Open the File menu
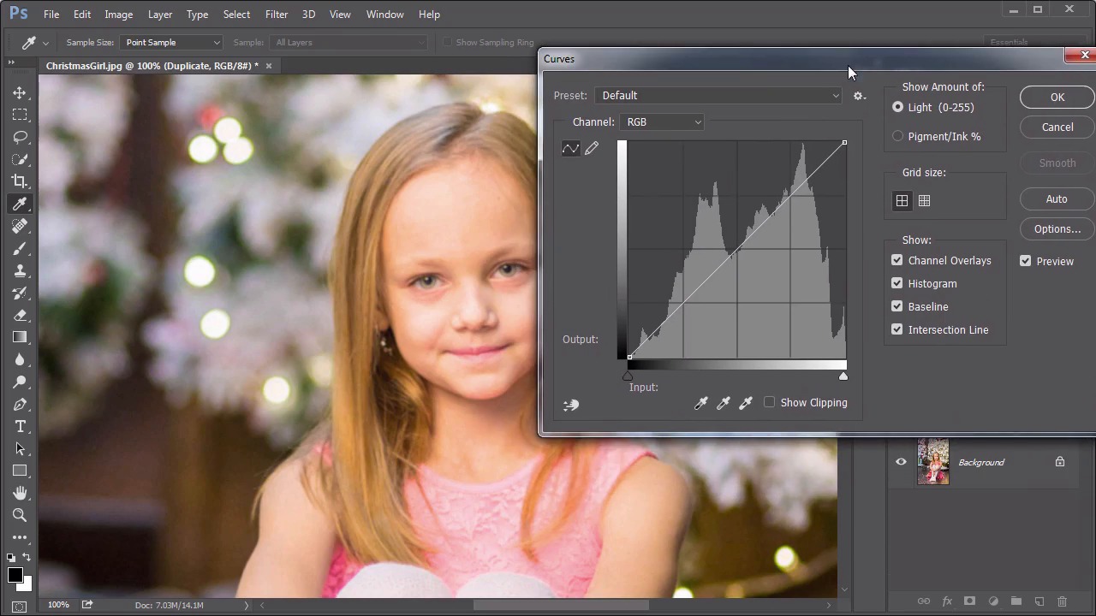 [51, 15]
